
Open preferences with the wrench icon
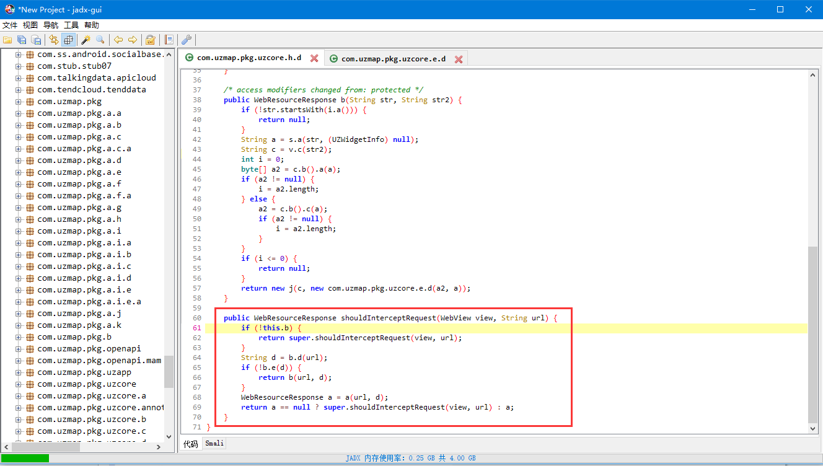click(186, 40)
